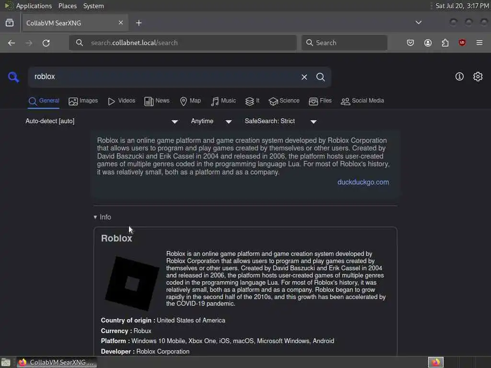Go forward to the next page

pos(29,43)
